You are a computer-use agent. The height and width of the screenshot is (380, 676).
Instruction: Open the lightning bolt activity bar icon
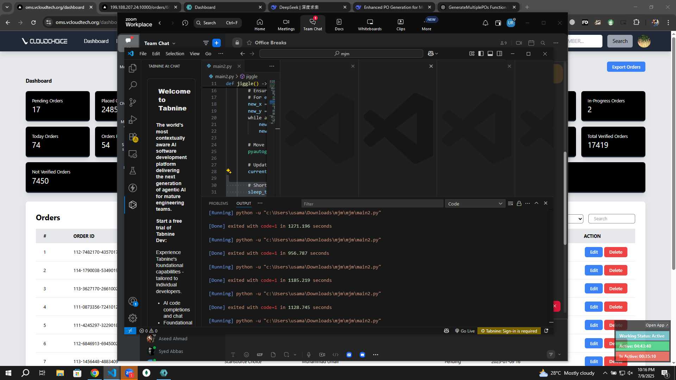click(133, 188)
